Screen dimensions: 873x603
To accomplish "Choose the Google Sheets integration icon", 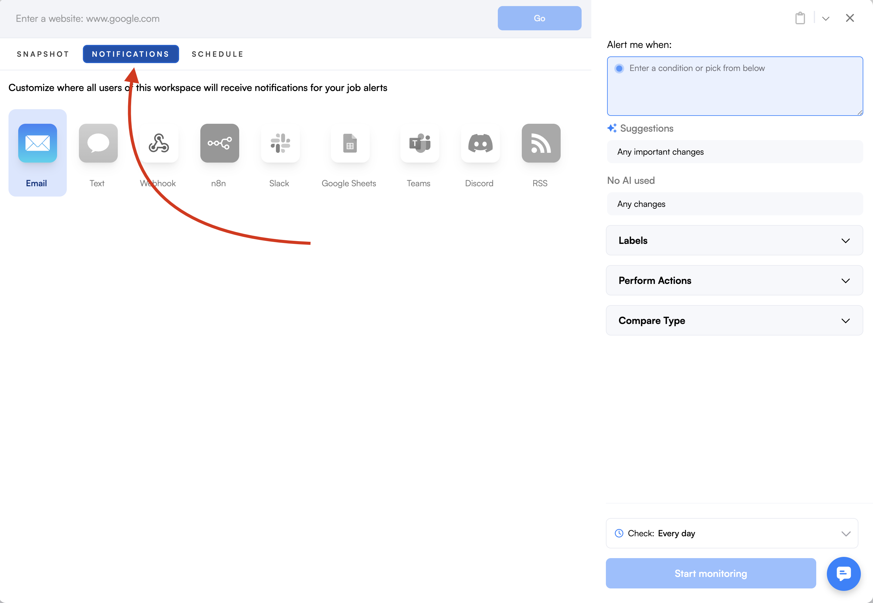I will [350, 143].
